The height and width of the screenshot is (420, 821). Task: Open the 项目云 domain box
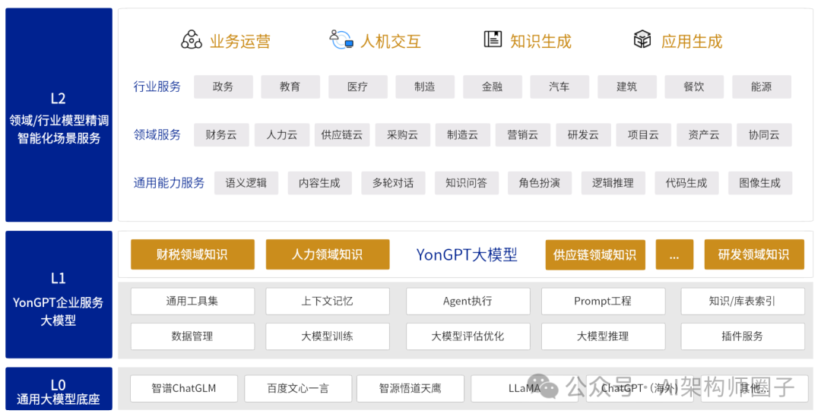coord(644,135)
